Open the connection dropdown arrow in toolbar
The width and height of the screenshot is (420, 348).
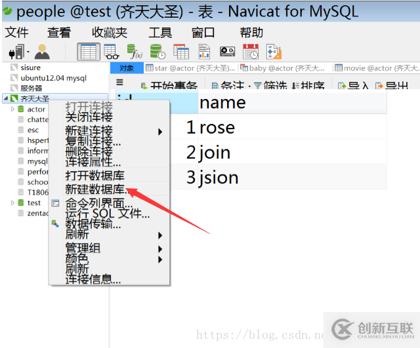(28, 52)
